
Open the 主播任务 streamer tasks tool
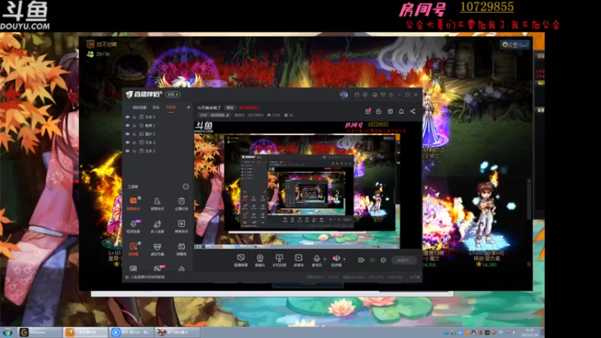[181, 203]
